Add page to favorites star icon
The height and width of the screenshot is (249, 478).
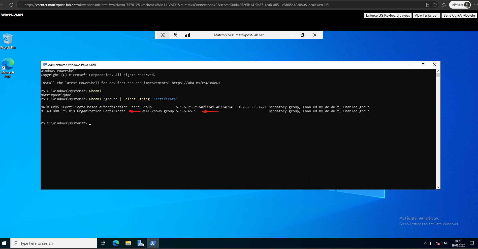[x=435, y=5]
